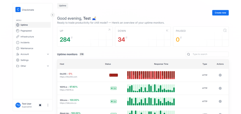Click the Checkmate logo icon

pyautogui.click(x=18, y=10)
